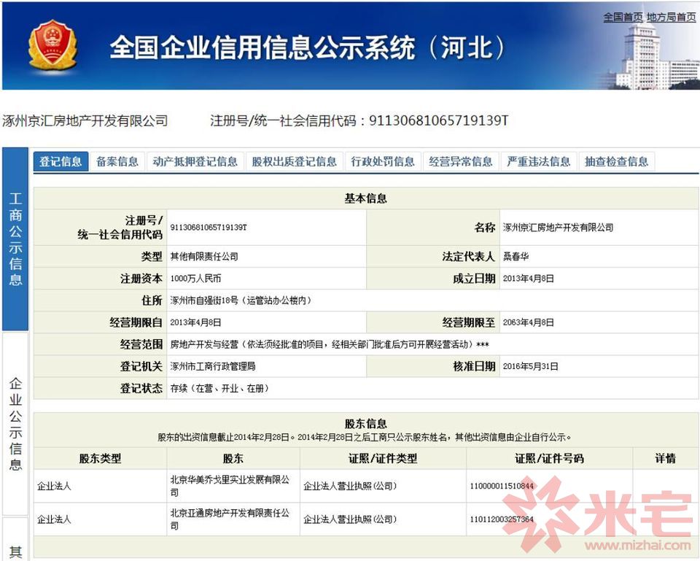
Task: Click company name heading 涿州京汇房地产开发有限公司
Action: coord(85,120)
